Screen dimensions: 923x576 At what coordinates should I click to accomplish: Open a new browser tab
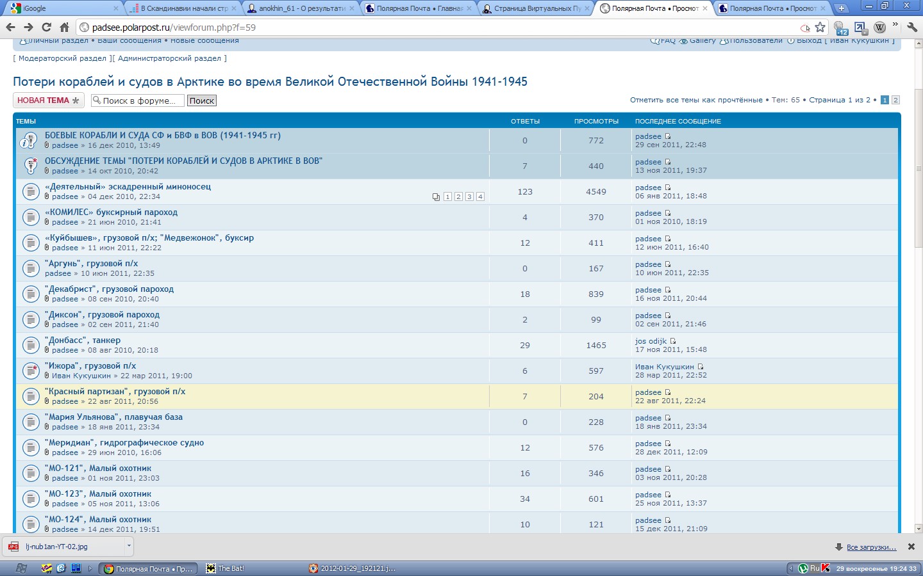(841, 8)
